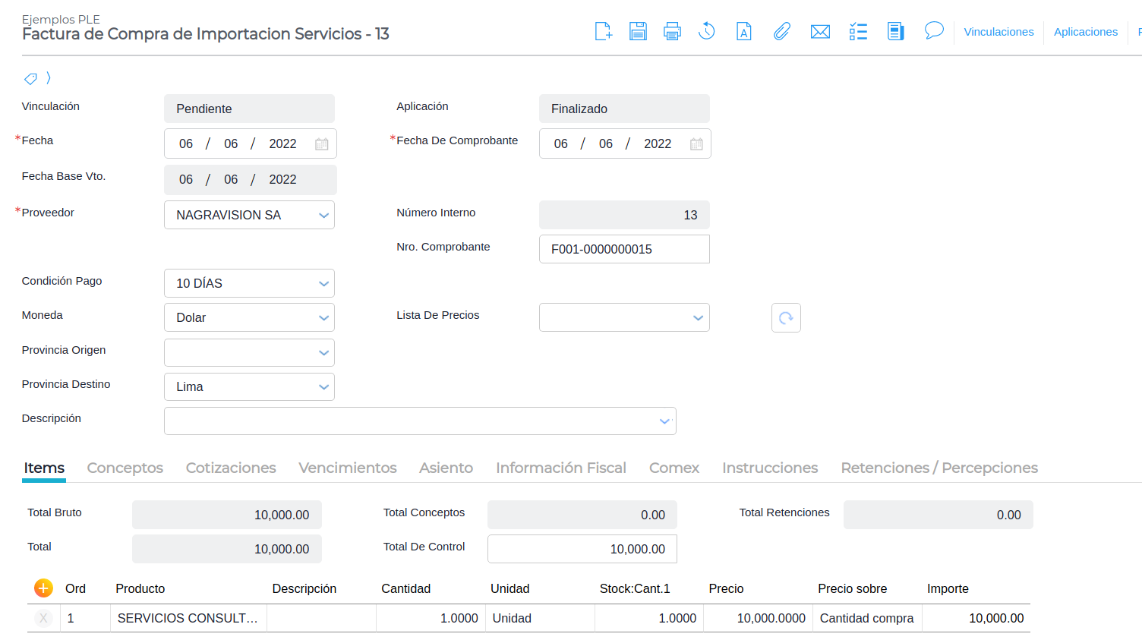Send by email using the envelope icon
Viewport: 1142px width, 640px height.
pos(820,31)
